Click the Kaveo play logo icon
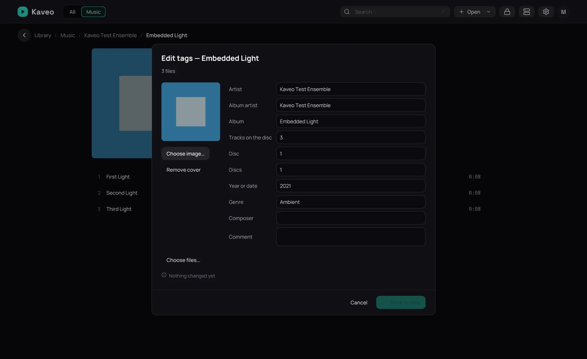Image resolution: width=587 pixels, height=359 pixels. 23,12
